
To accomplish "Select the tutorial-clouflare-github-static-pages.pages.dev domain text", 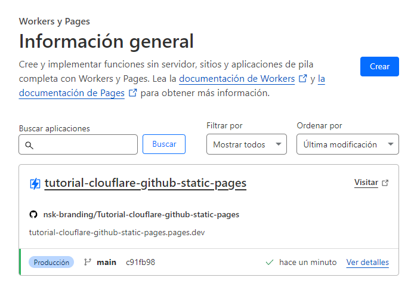I will pyautogui.click(x=117, y=233).
